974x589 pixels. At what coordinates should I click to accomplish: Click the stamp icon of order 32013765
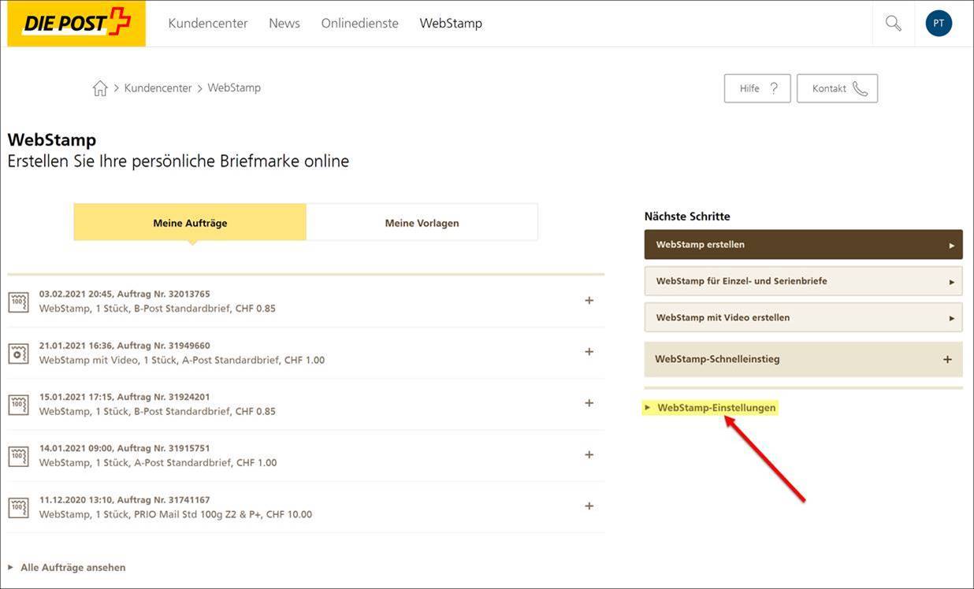(x=18, y=302)
